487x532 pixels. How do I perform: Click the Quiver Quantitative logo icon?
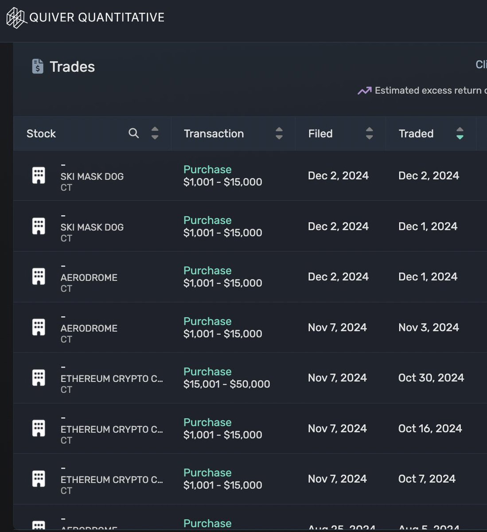pos(16,18)
